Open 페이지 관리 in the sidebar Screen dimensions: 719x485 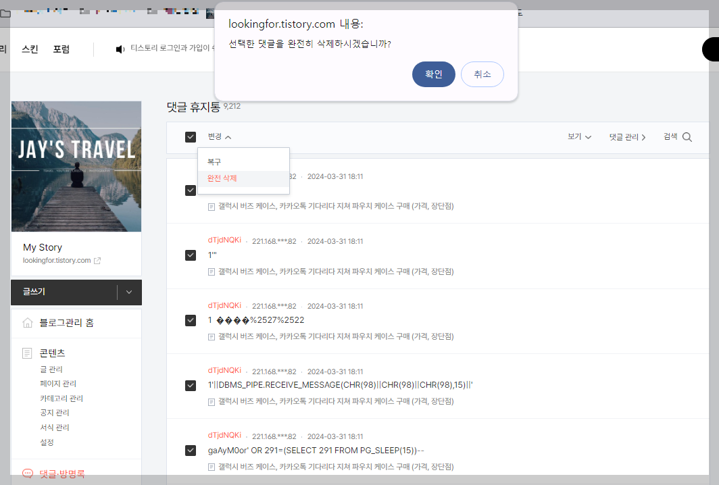point(58,383)
